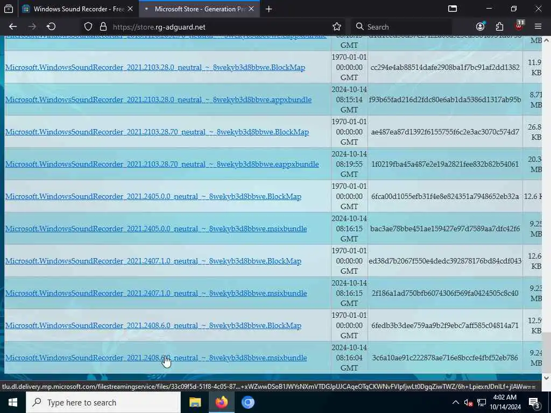Download 2021.2103.28.0 BlockMap file link
This screenshot has width=551, height=413.
[x=155, y=67]
